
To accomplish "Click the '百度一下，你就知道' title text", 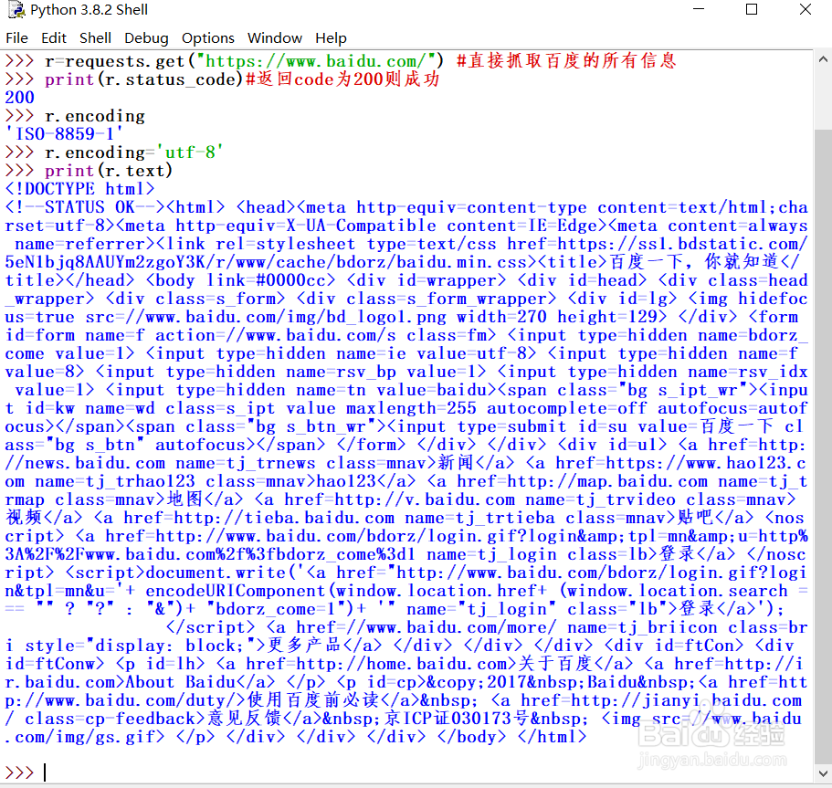I will coord(693,262).
